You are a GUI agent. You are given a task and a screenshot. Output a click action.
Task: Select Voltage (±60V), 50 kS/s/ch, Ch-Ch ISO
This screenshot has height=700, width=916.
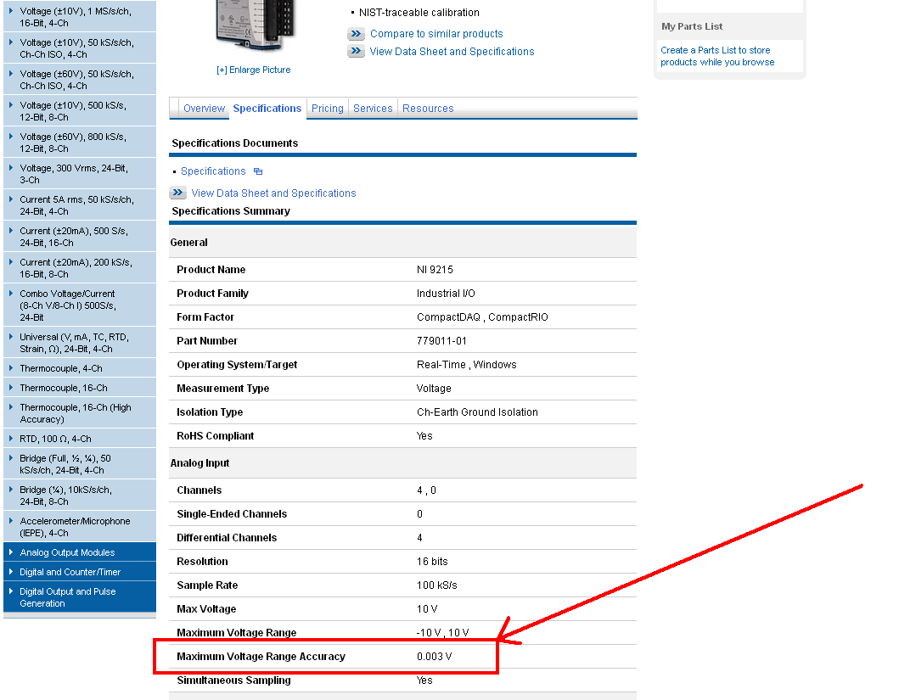pyautogui.click(x=80, y=80)
